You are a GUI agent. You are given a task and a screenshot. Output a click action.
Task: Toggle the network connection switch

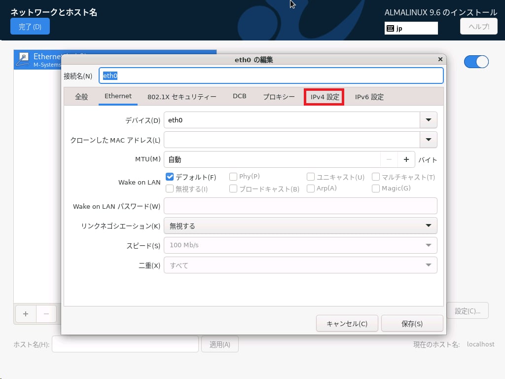tap(476, 62)
